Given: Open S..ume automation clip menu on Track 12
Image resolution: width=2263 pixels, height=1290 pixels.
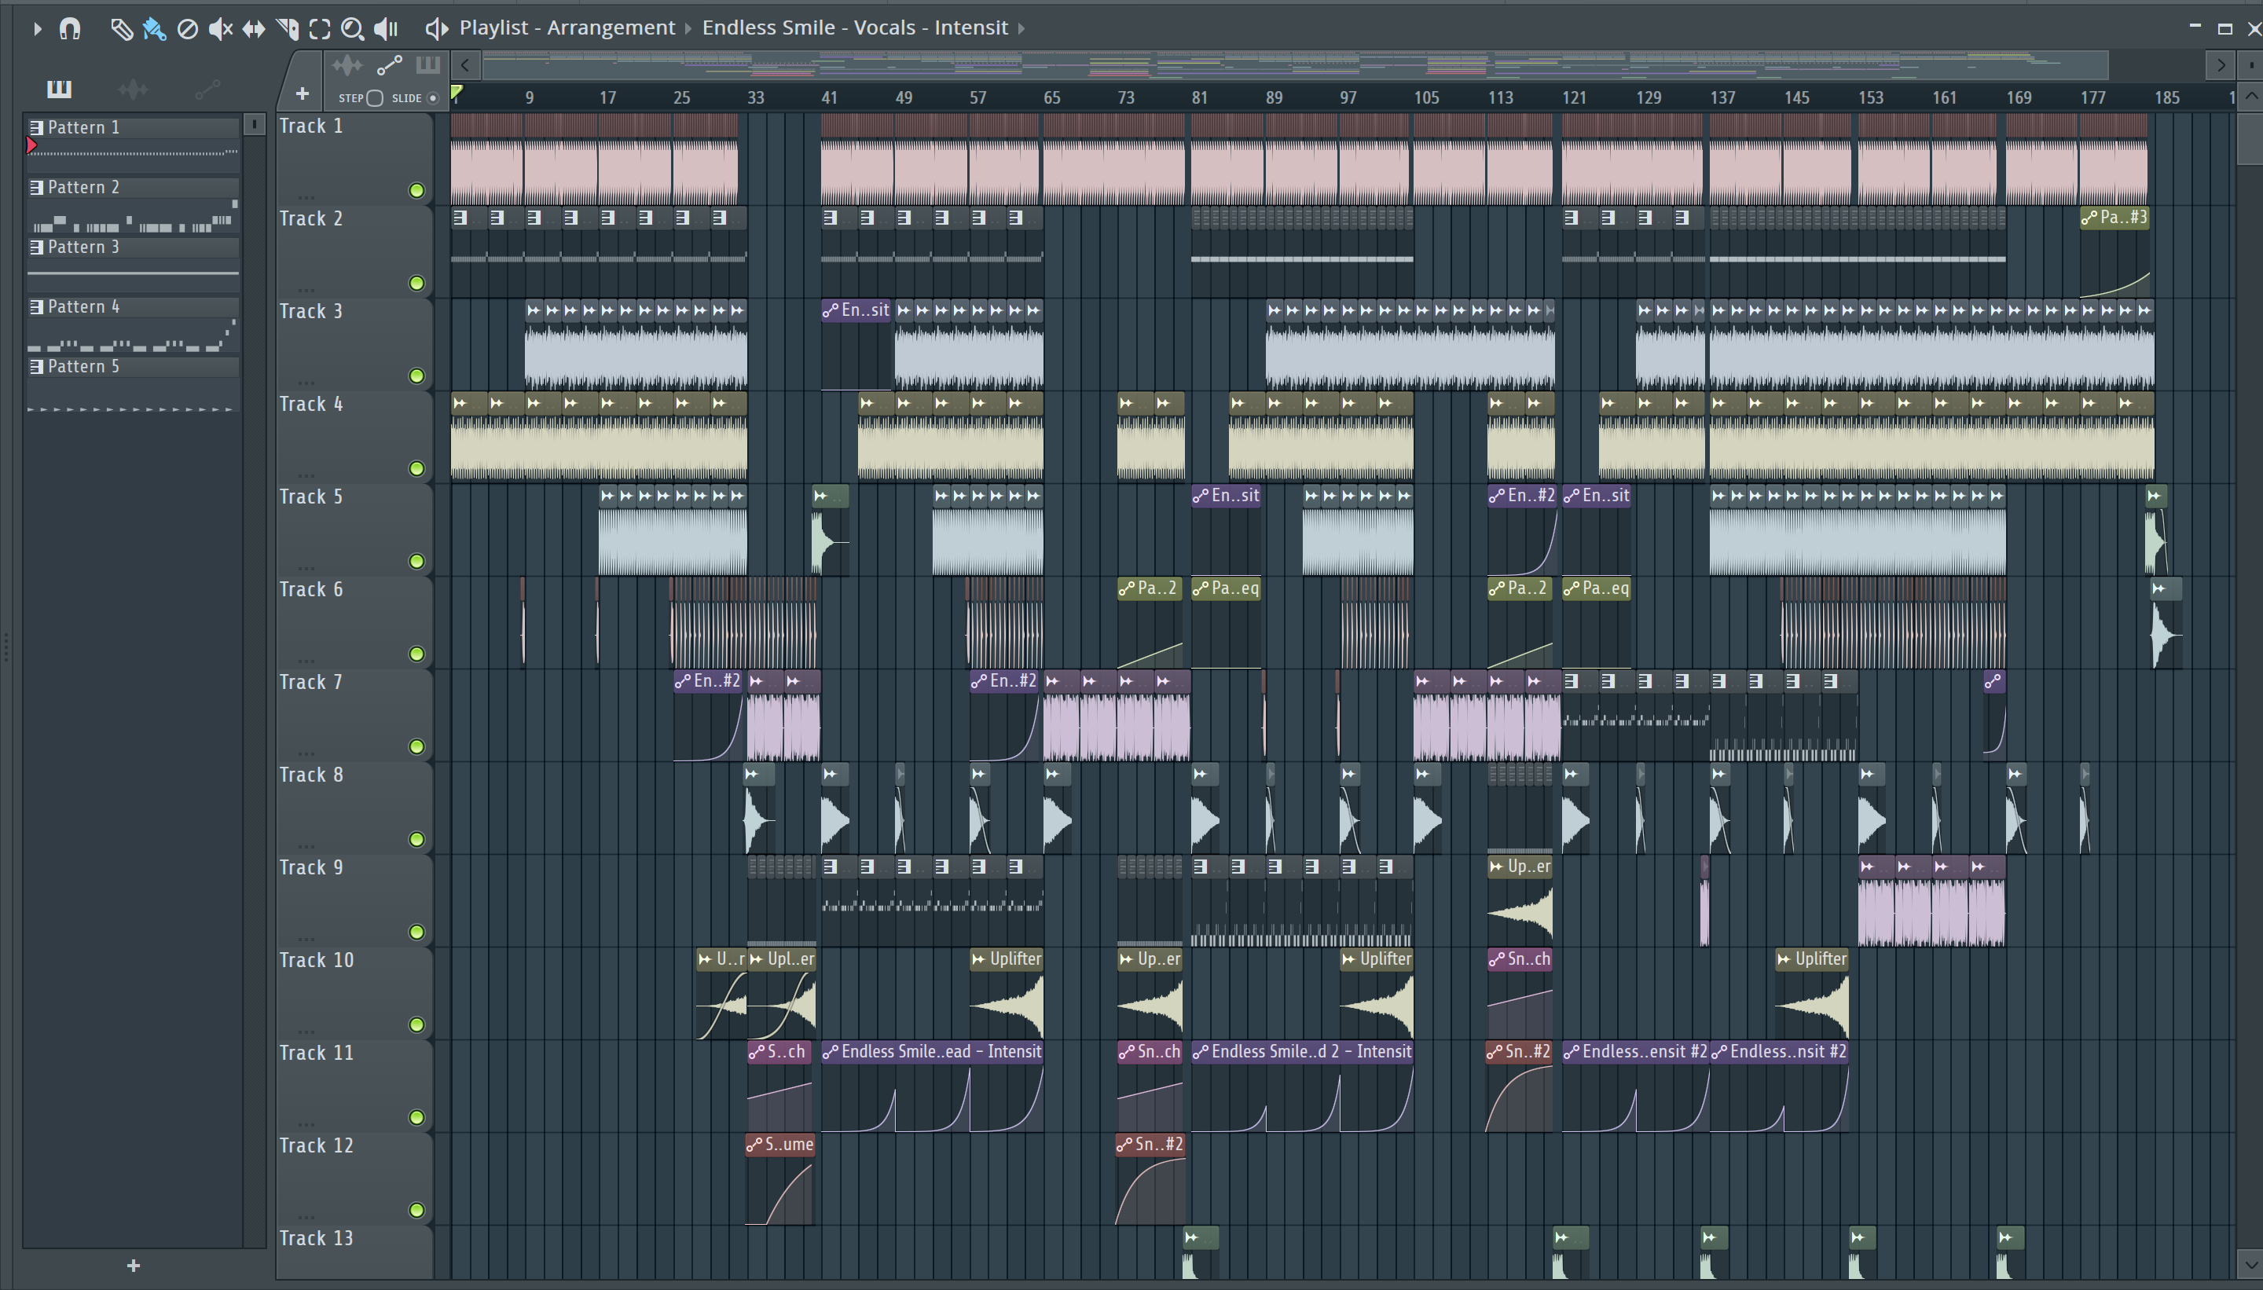Looking at the screenshot, I should coord(755,1145).
